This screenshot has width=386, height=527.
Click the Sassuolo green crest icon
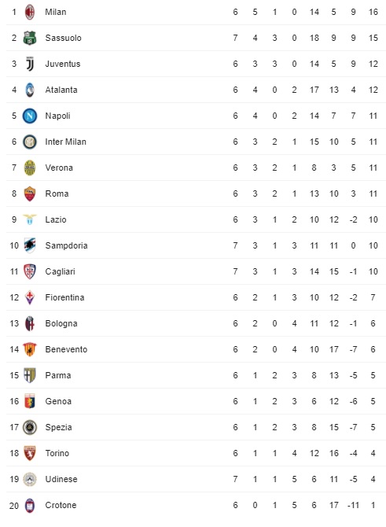[x=30, y=38]
